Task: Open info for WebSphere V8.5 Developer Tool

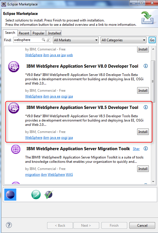Action: [x=146, y=107]
